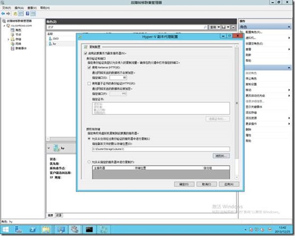Viewport: 295px width, 236px height.
Task: Click the Up one level folder icon
Action: 15,14
